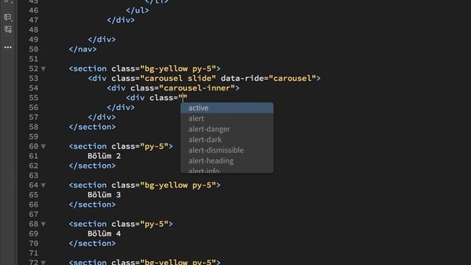Click the text 'Bölüm 2' on line 61
This screenshot has width=471, height=265.
click(x=104, y=156)
